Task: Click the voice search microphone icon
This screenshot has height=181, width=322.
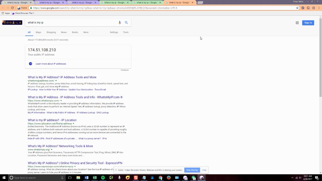Action: 120,23
